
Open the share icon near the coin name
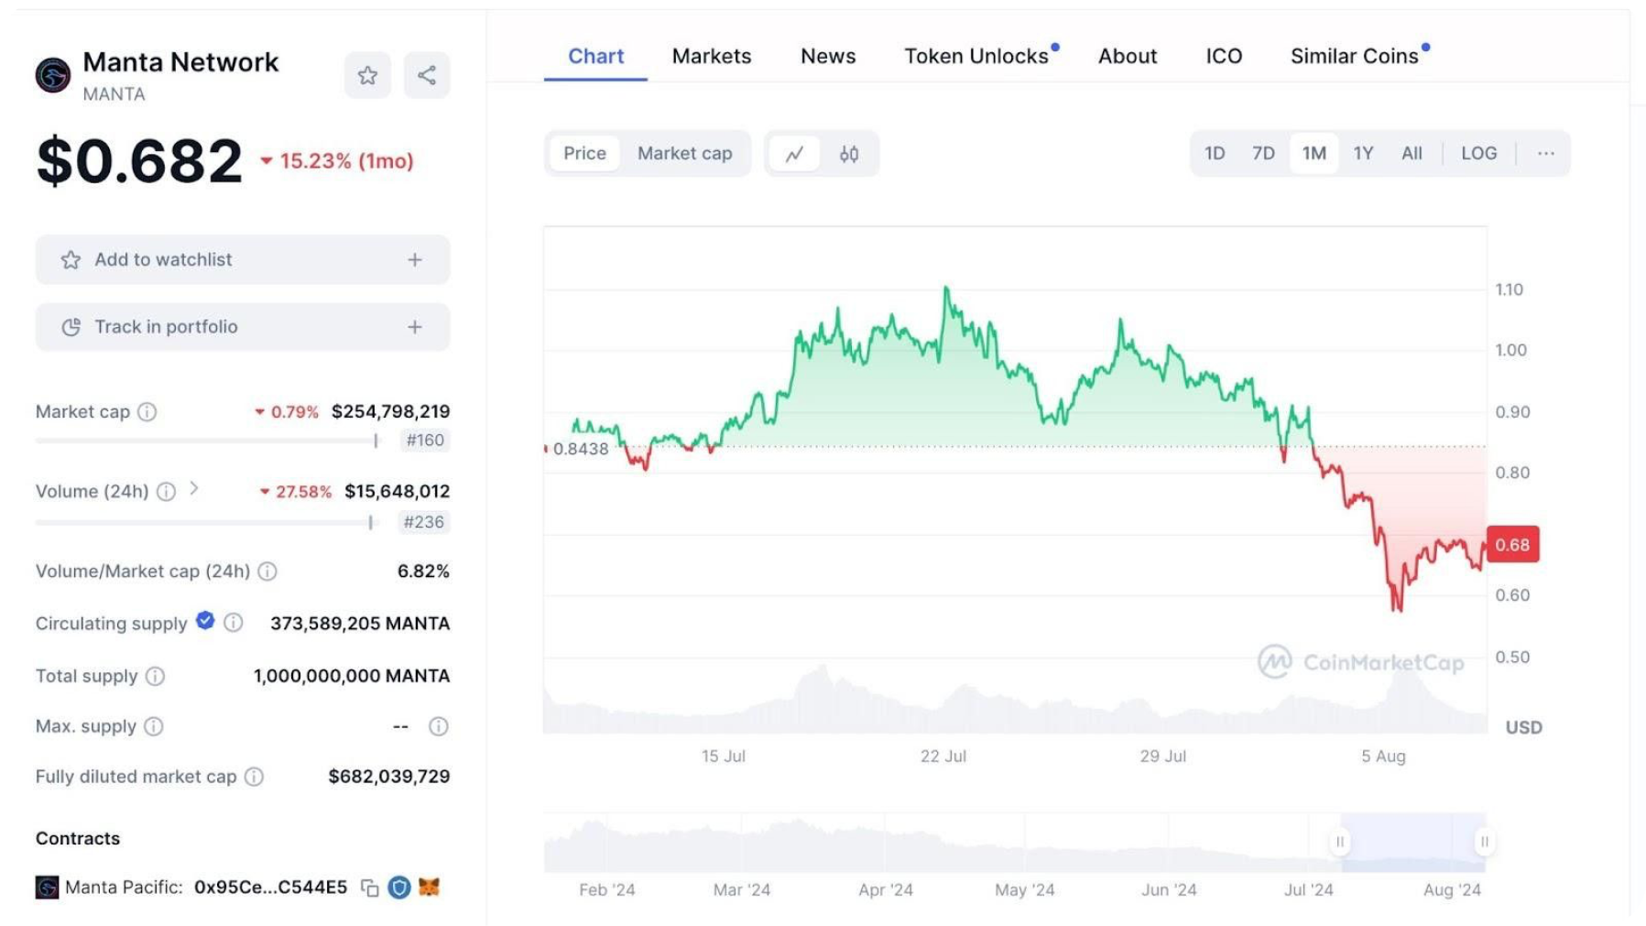[425, 75]
